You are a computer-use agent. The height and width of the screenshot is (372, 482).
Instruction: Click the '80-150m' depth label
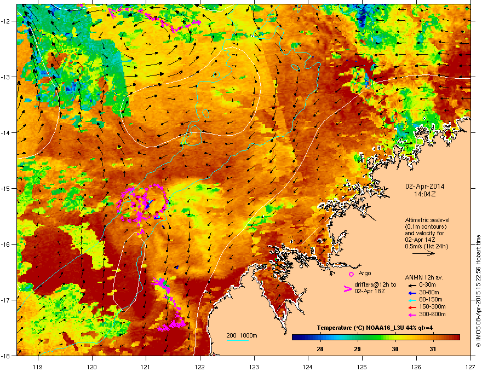point(431,300)
